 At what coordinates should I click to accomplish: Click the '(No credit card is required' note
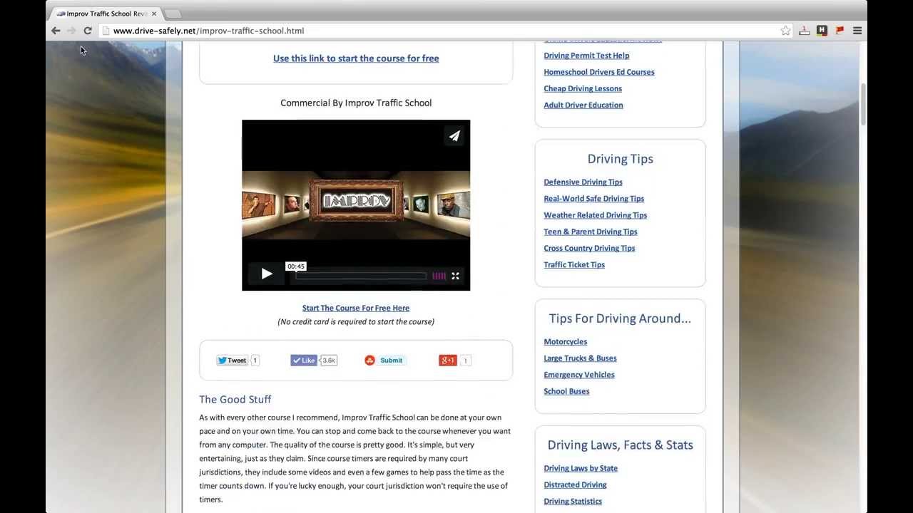click(356, 321)
